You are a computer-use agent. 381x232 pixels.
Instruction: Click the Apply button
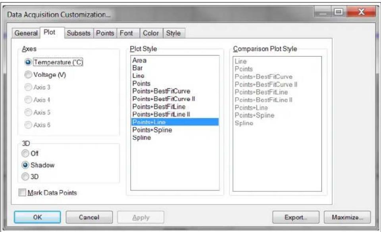(x=140, y=217)
